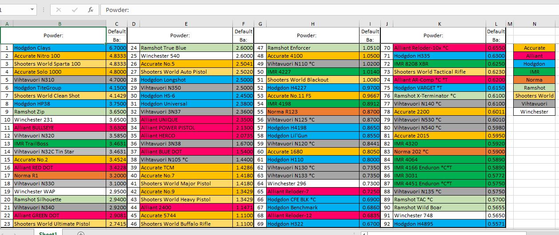Select column K header

439,23
